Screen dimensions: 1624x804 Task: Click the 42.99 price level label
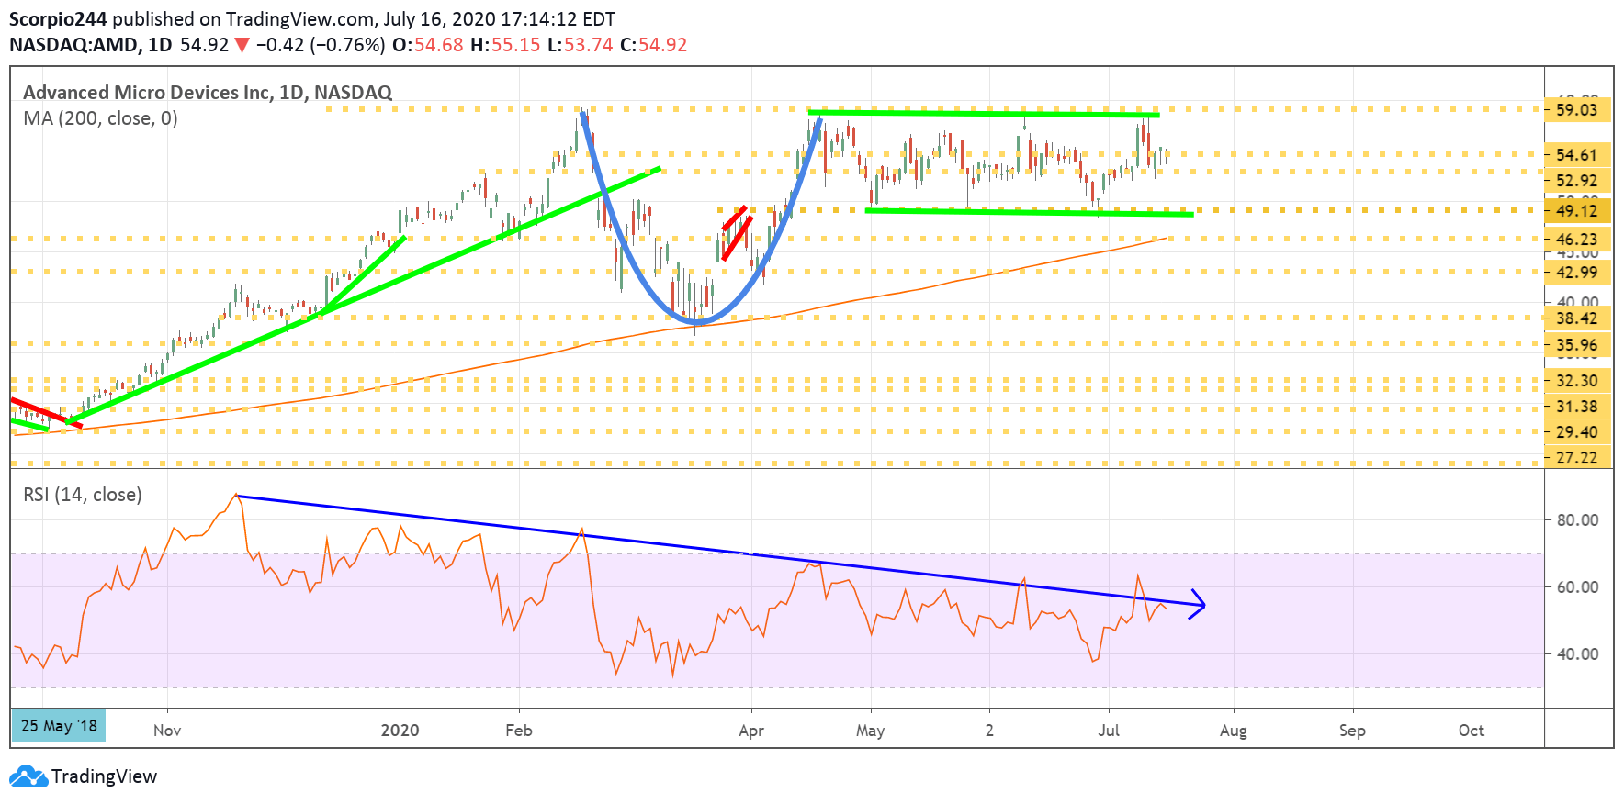pyautogui.click(x=1577, y=273)
